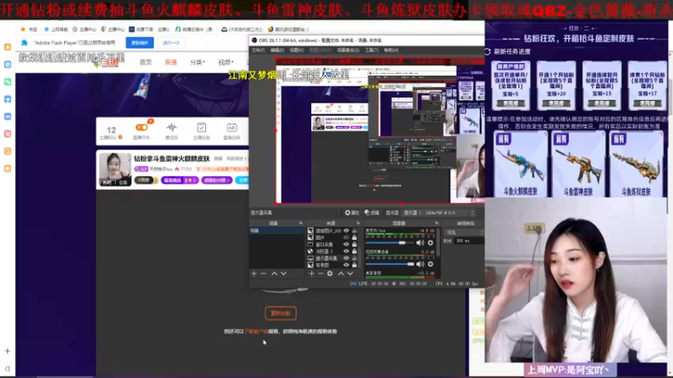This screenshot has height=378, width=673.
Task: Click transition duration field showing 300 ms
Action: click(x=469, y=241)
